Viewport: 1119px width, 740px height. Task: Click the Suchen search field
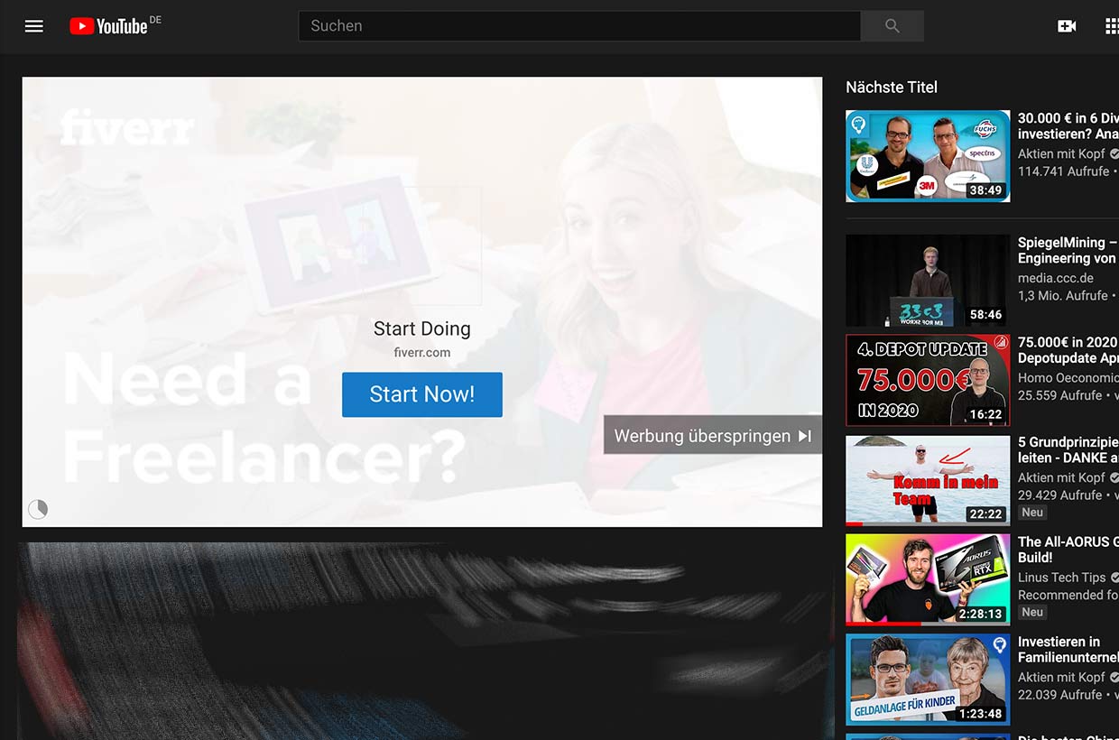[579, 26]
